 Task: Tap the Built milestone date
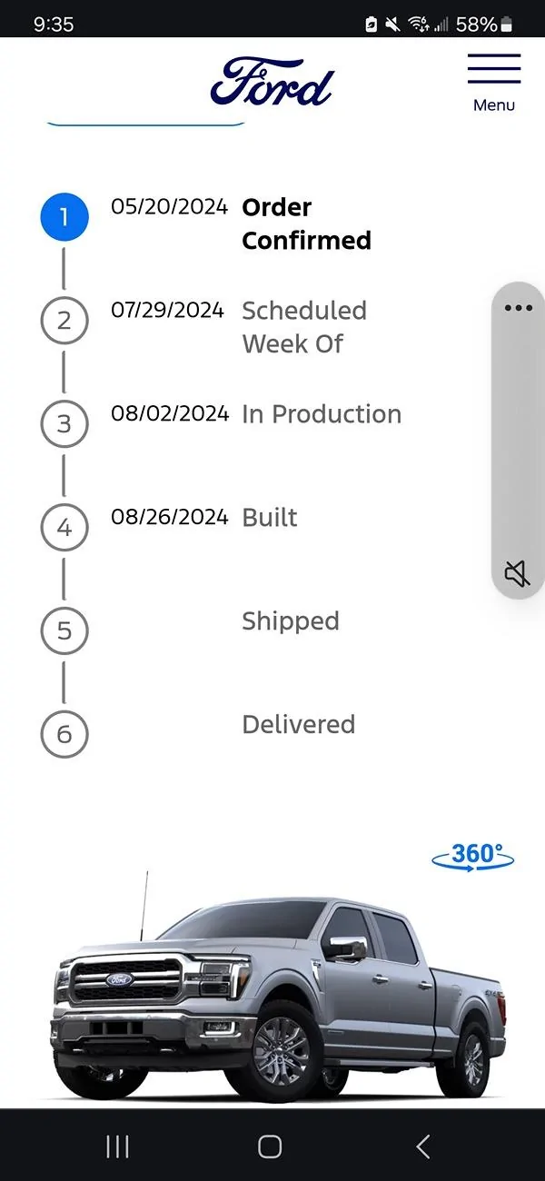(x=169, y=516)
